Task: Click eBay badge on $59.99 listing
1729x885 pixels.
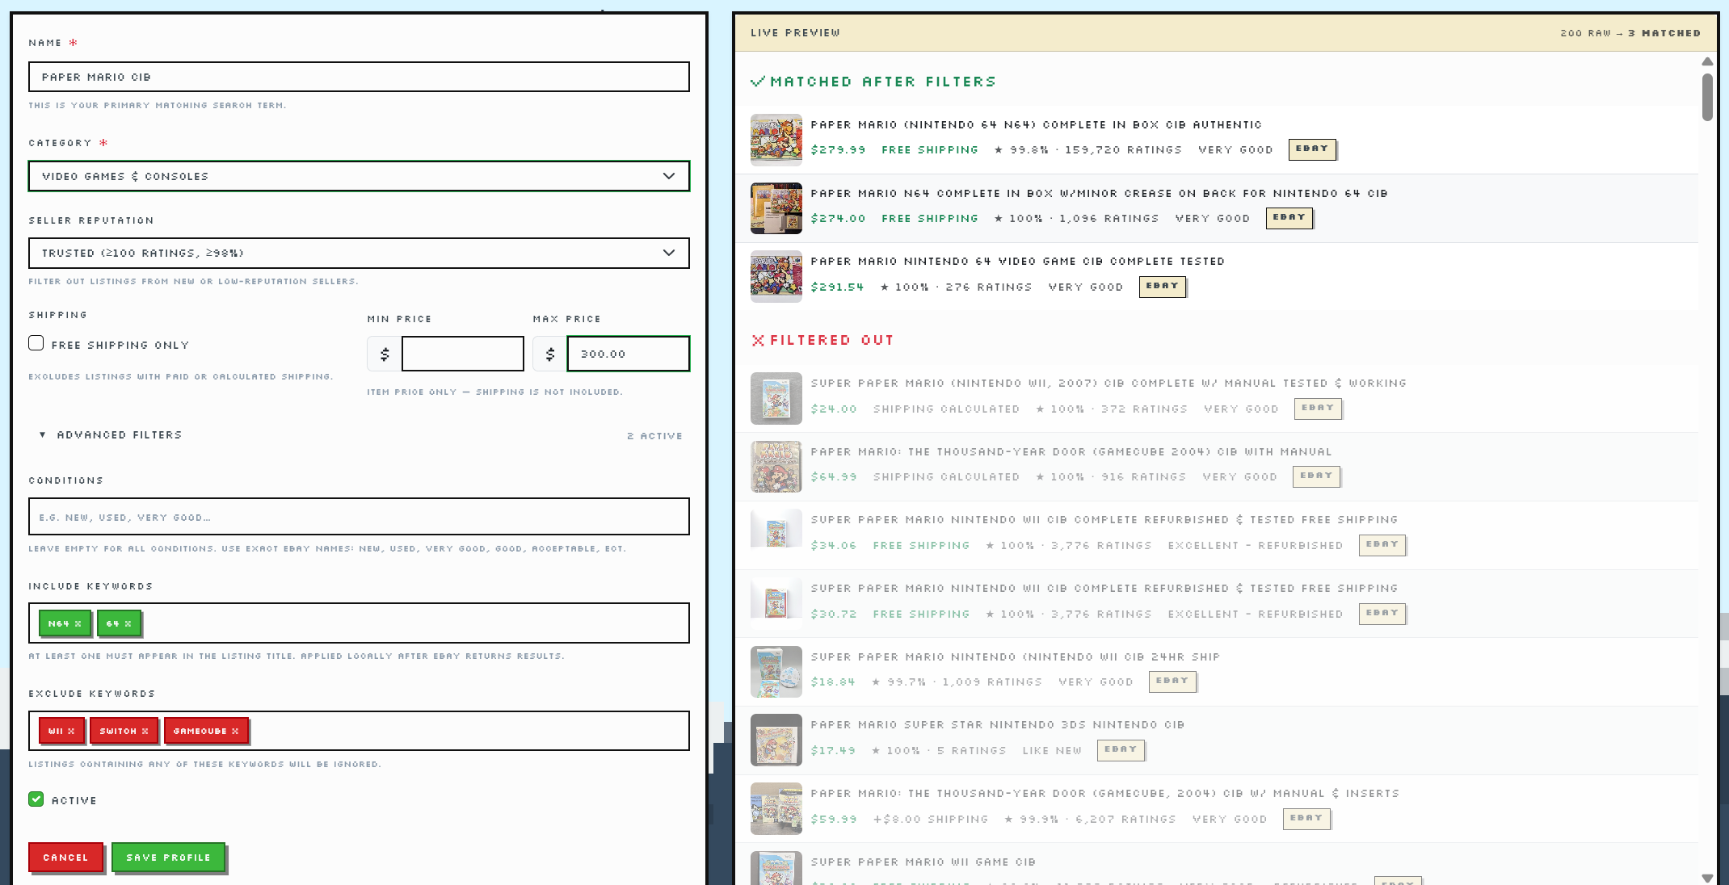Action: [x=1306, y=818]
